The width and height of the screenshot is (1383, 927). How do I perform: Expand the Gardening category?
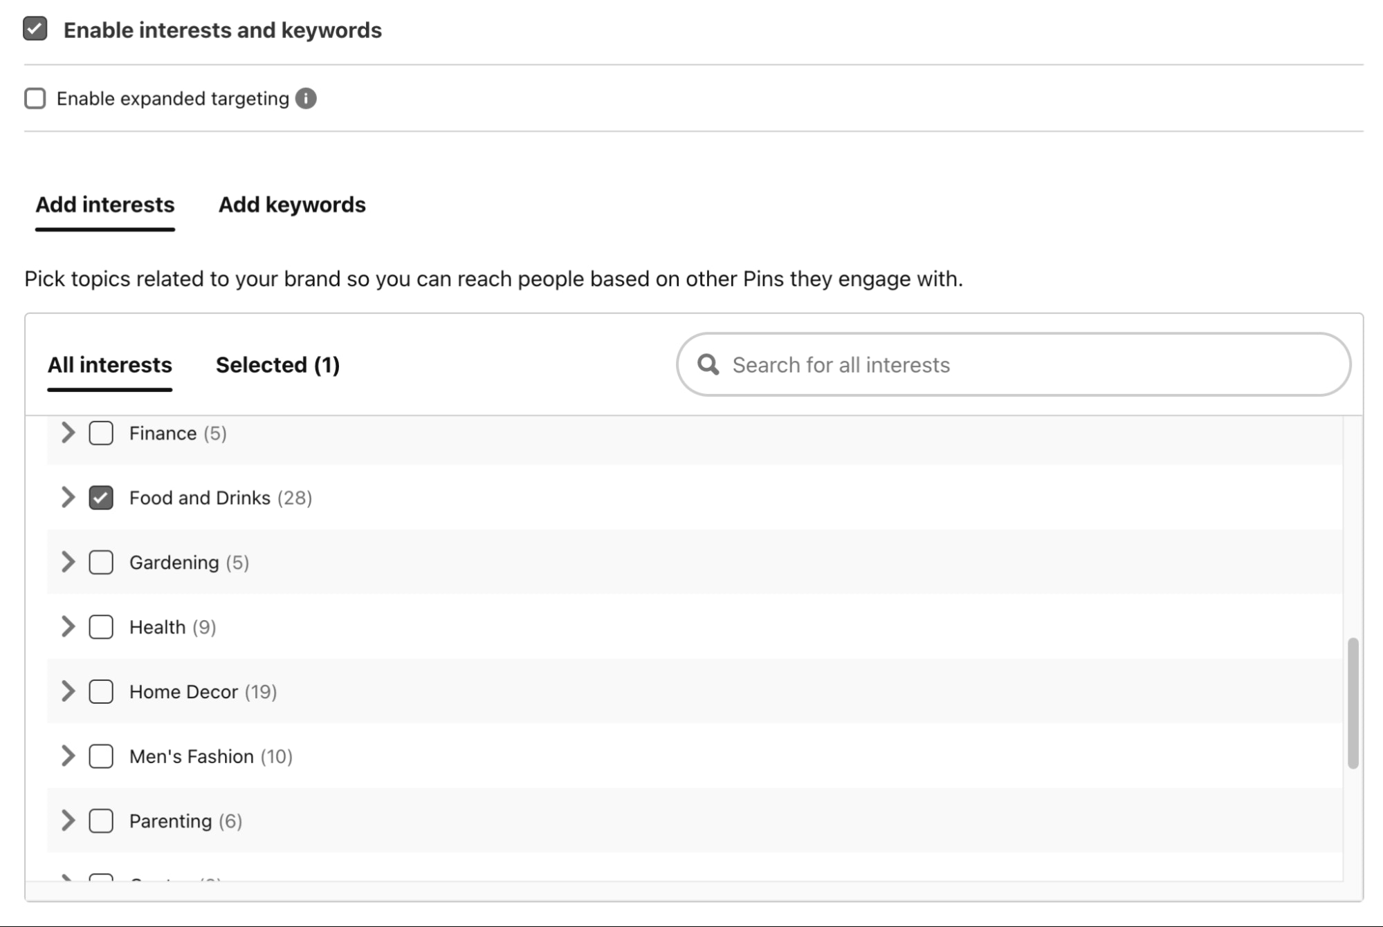click(x=68, y=563)
